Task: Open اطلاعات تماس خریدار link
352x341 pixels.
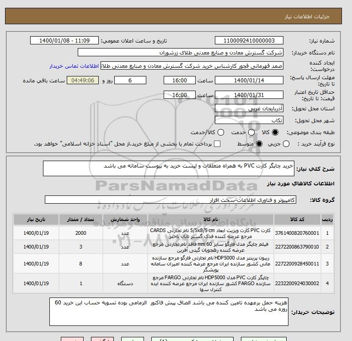Action: (x=74, y=66)
